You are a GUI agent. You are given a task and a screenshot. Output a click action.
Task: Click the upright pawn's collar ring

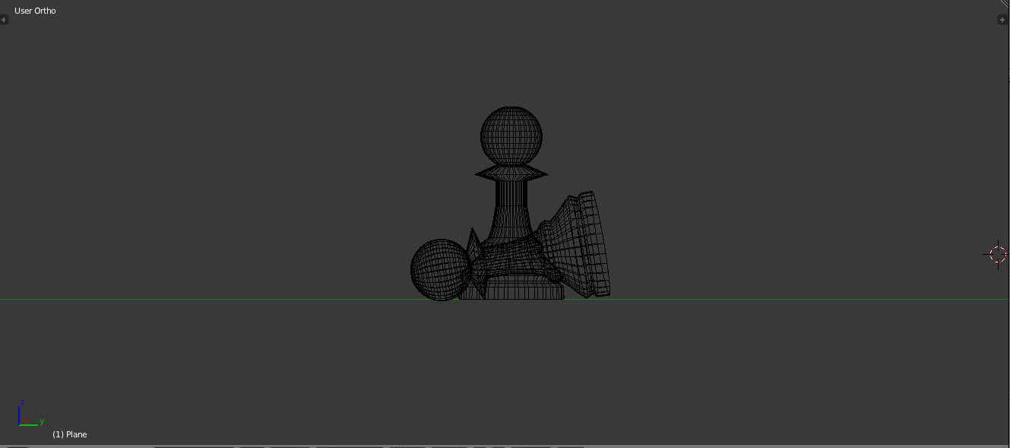click(511, 174)
